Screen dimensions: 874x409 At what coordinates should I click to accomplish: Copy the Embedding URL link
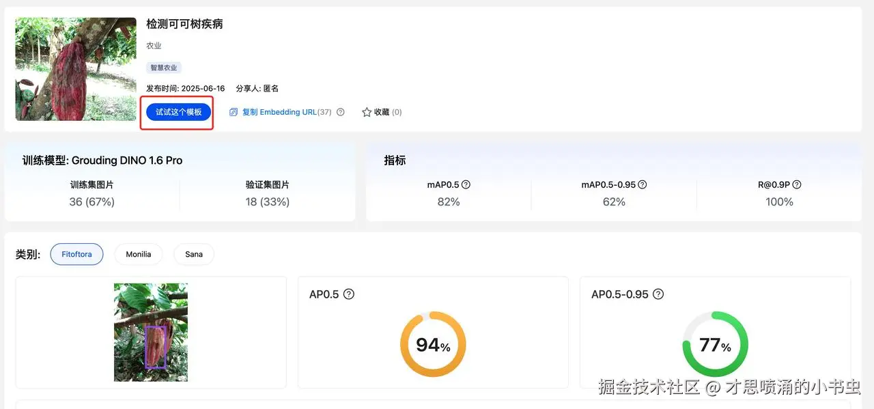coord(279,112)
